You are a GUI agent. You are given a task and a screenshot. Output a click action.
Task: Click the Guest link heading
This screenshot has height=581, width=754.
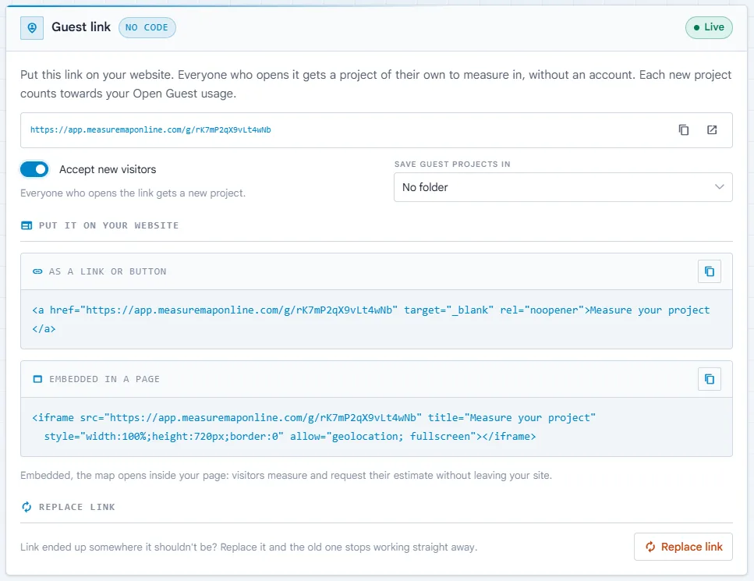pyautogui.click(x=81, y=27)
